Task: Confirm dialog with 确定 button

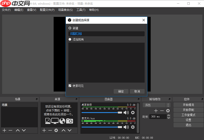Action: 121,91
